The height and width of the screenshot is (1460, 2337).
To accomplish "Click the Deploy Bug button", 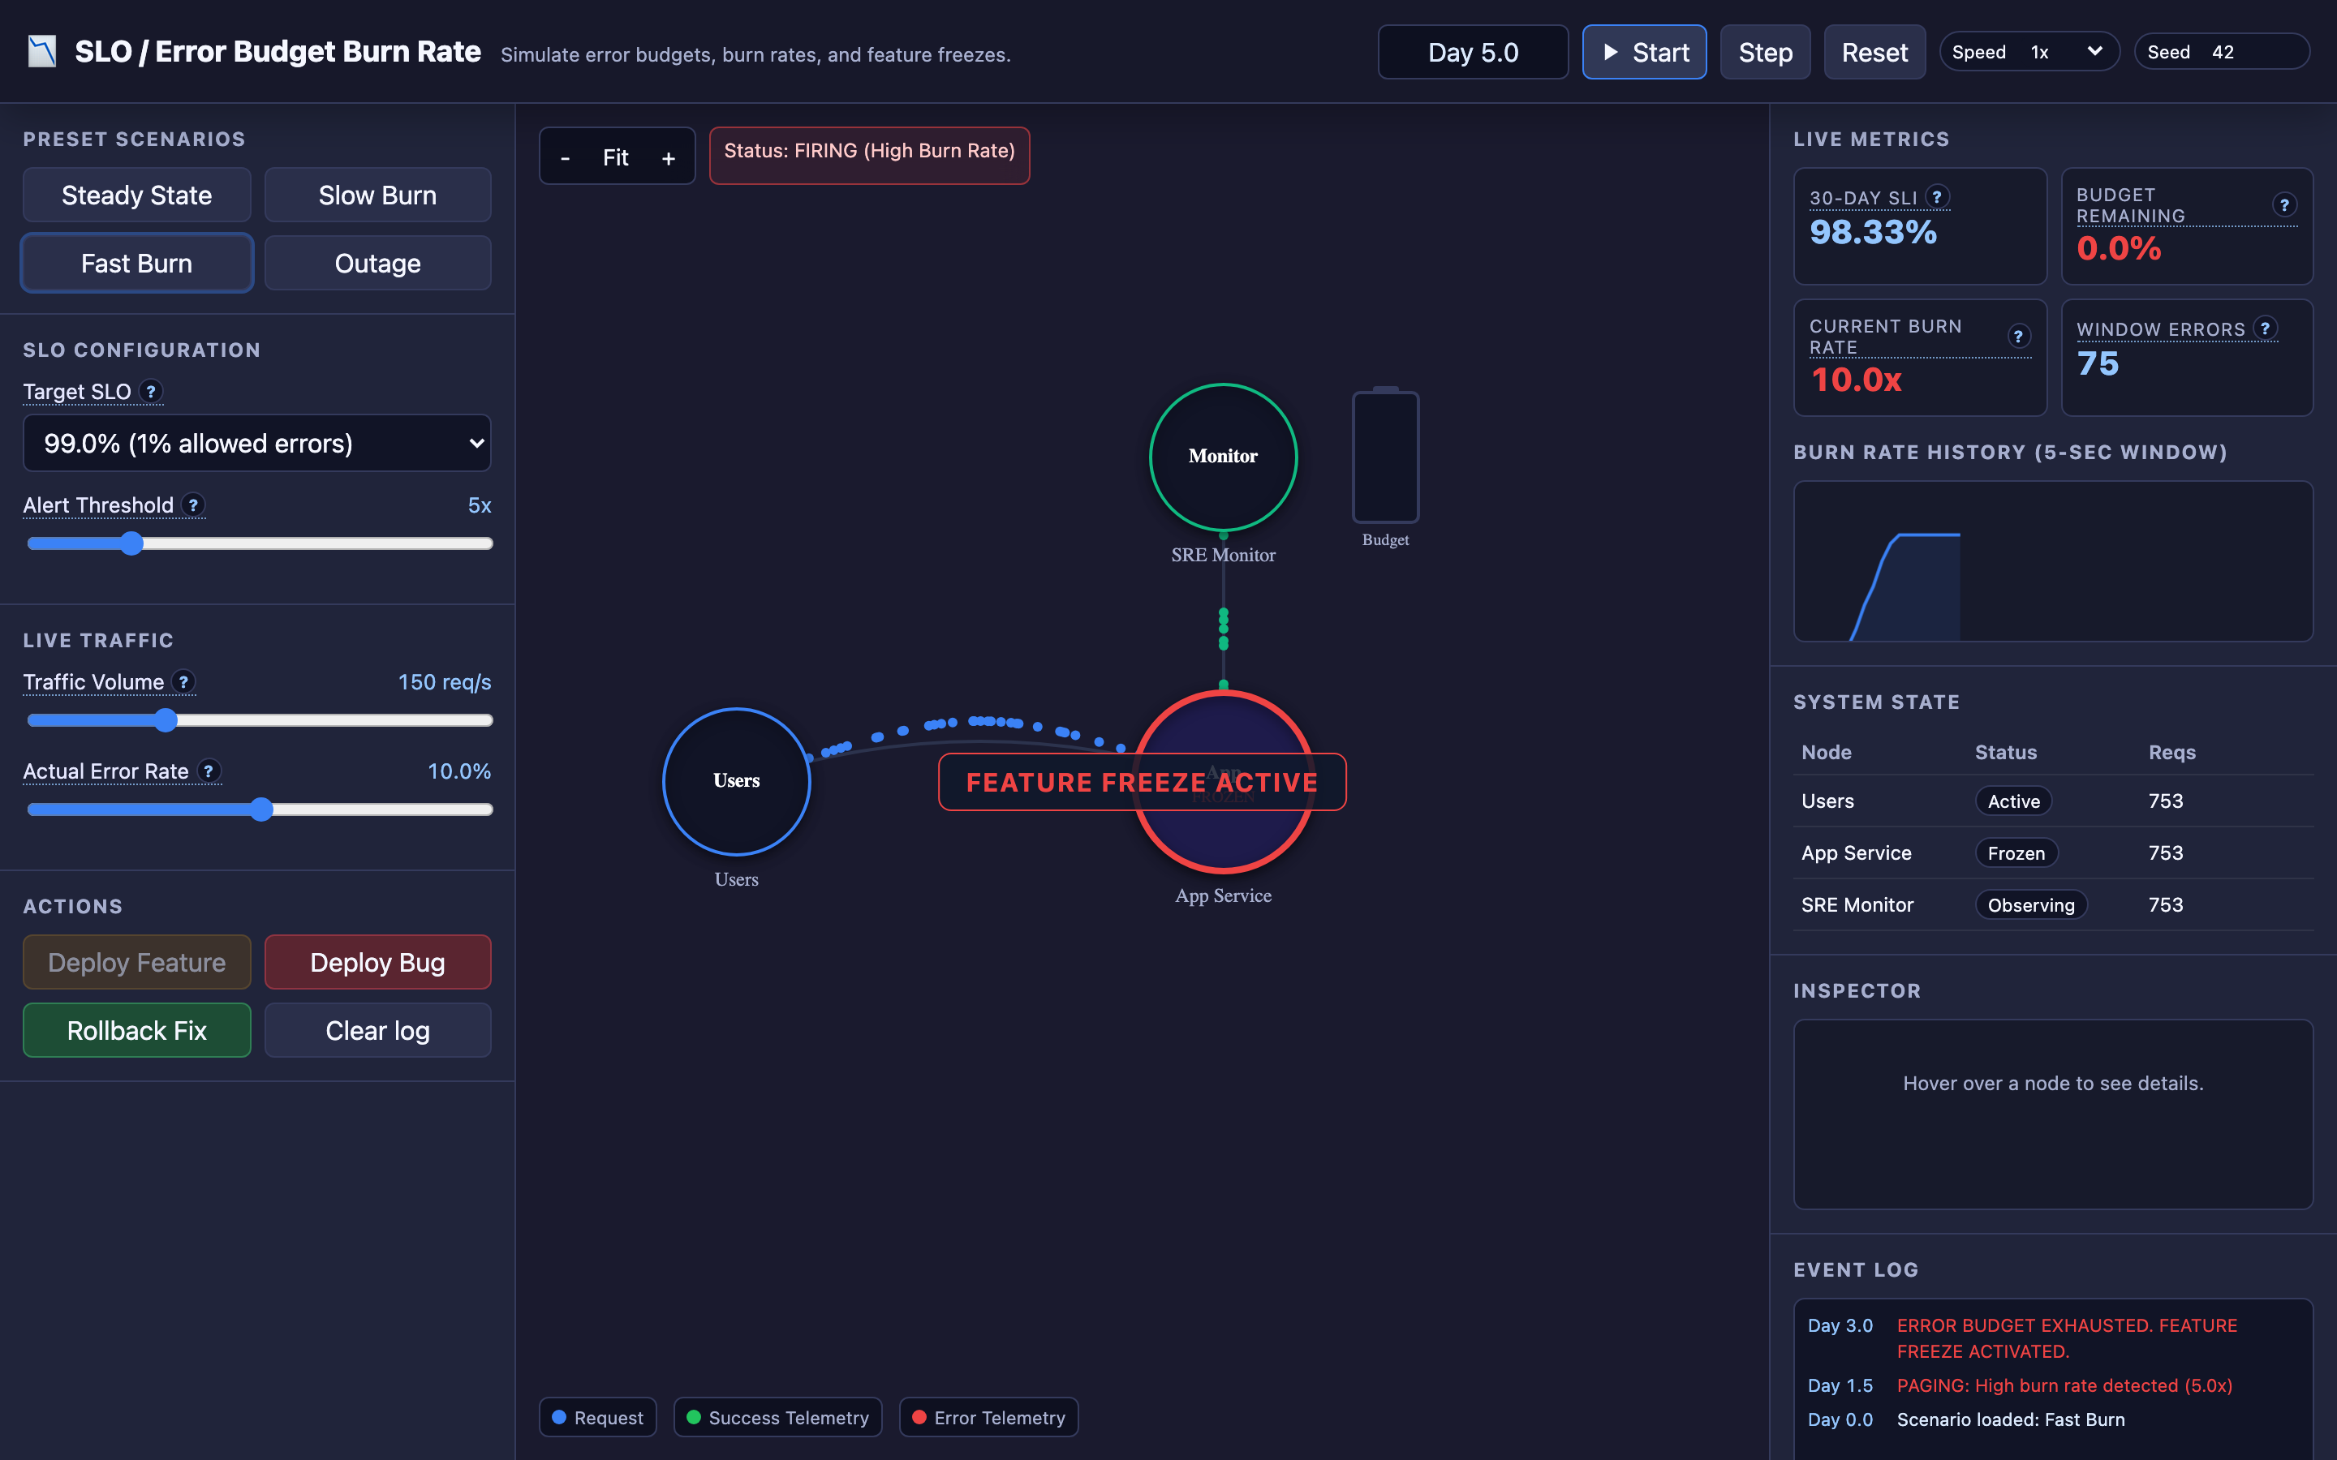I will [x=377, y=962].
